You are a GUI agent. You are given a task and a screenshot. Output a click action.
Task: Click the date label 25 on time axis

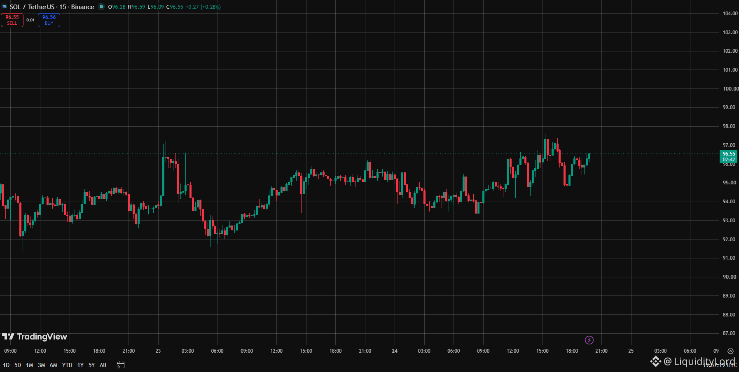click(631, 351)
